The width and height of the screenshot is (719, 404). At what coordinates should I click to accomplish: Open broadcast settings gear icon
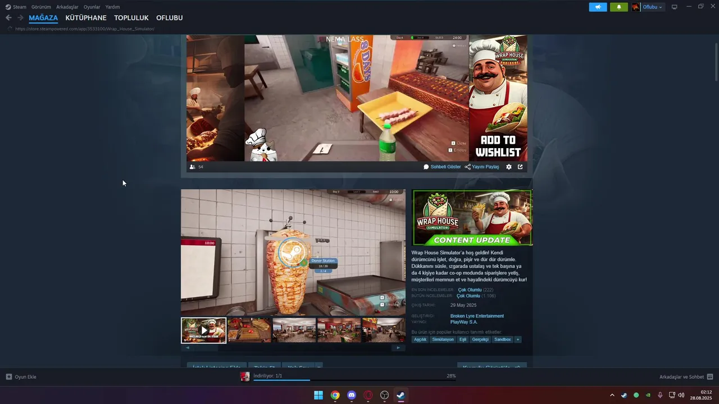[509, 167]
